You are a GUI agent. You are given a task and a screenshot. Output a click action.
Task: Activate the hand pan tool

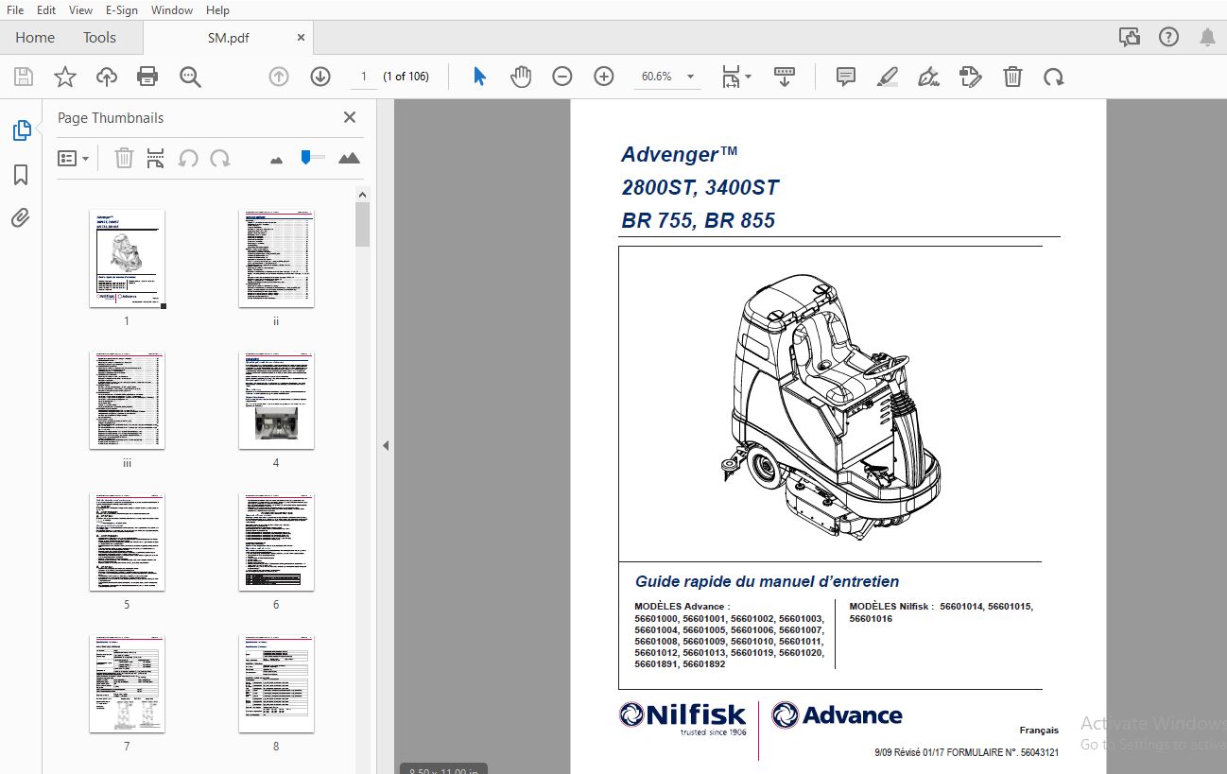521,77
